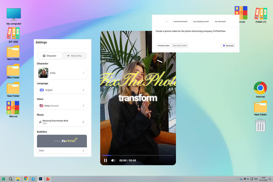Choose the 'my new book' suggestion
This screenshot has width=273, height=182.
coord(220,22)
